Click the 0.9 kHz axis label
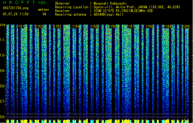193x123 pixels. click(x=3, y=71)
